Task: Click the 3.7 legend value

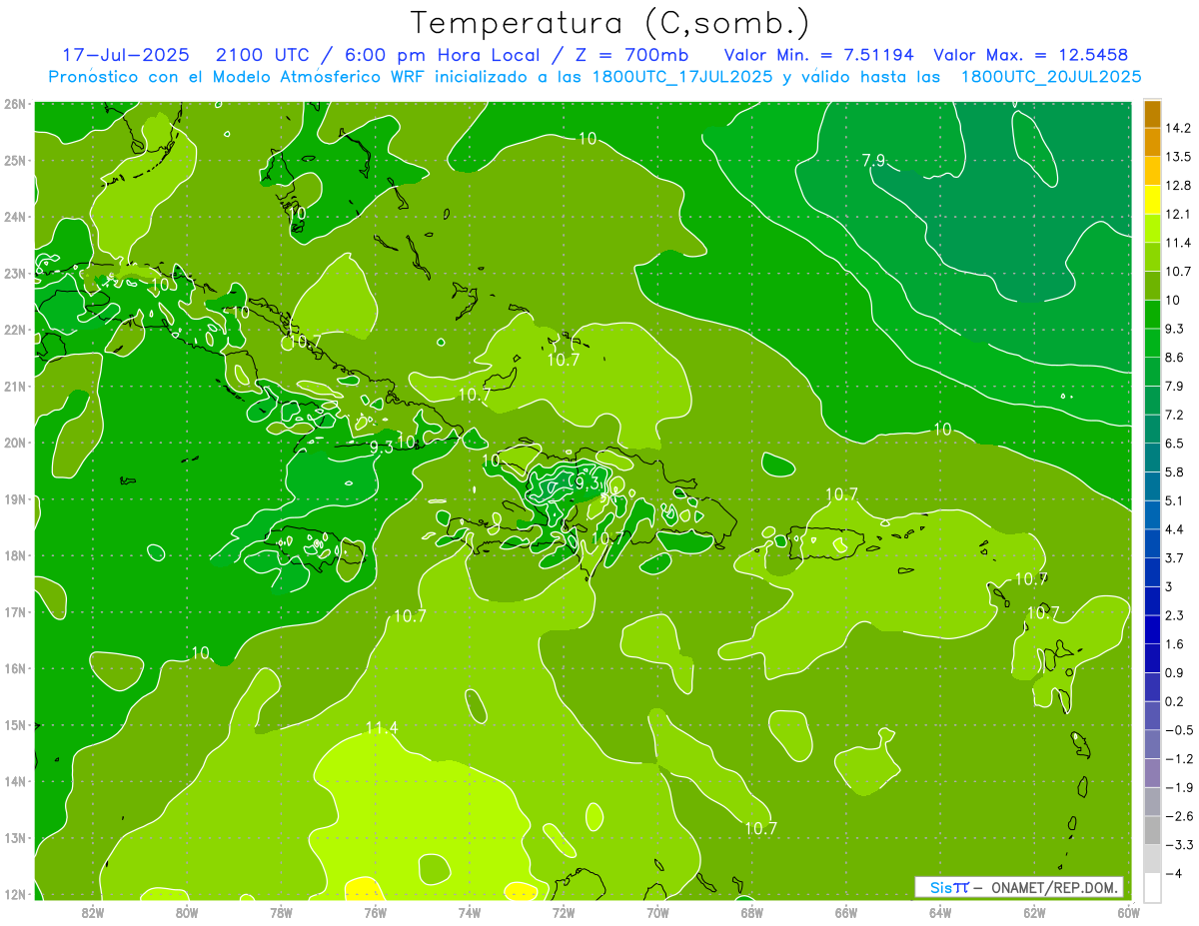Action: 1175,557
